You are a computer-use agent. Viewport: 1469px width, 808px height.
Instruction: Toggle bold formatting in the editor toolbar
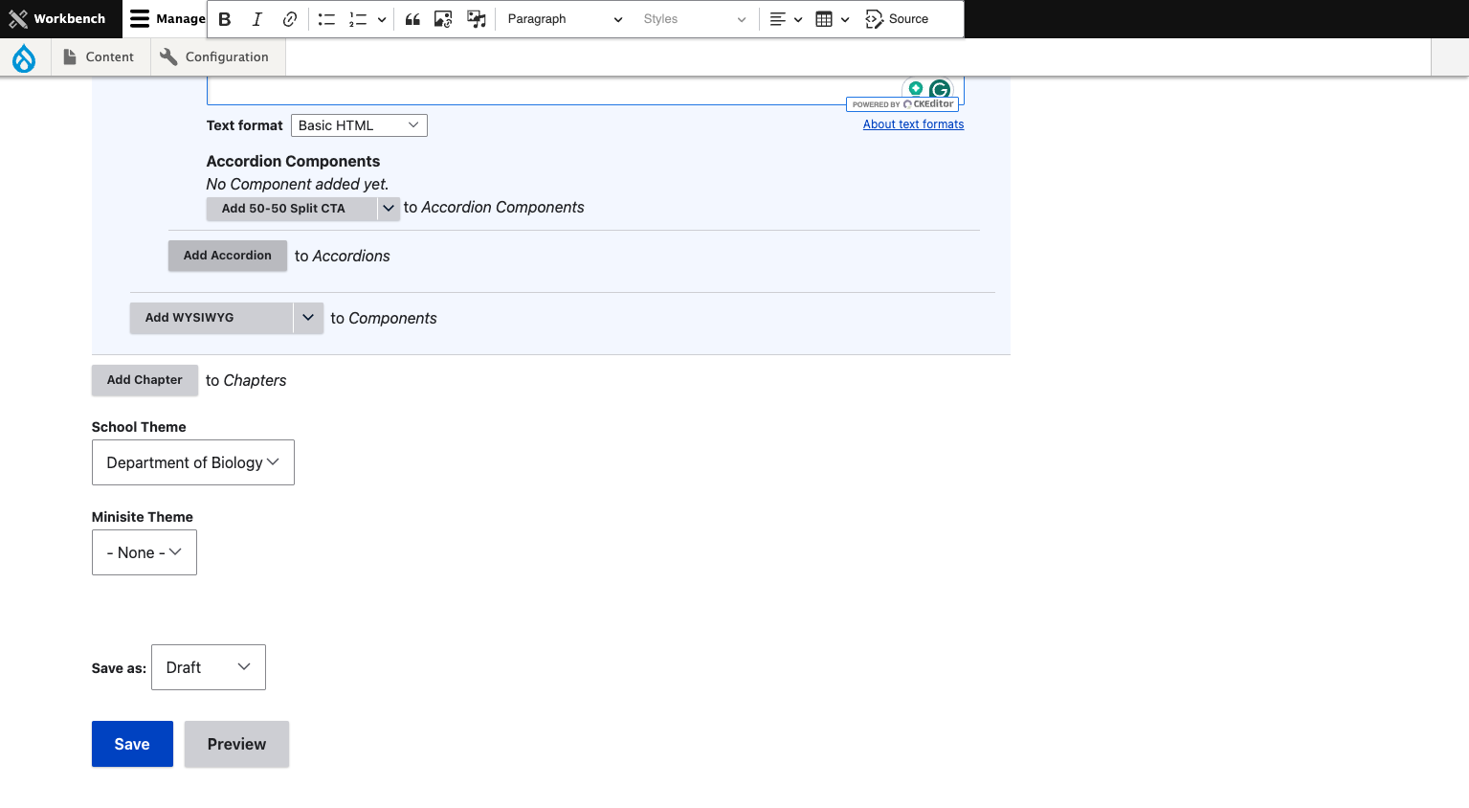225,19
